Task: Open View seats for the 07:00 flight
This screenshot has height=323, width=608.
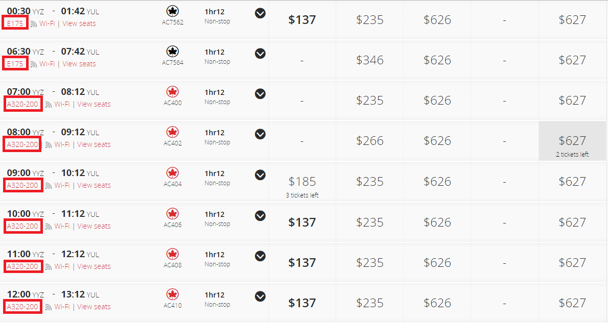Action: [x=93, y=104]
